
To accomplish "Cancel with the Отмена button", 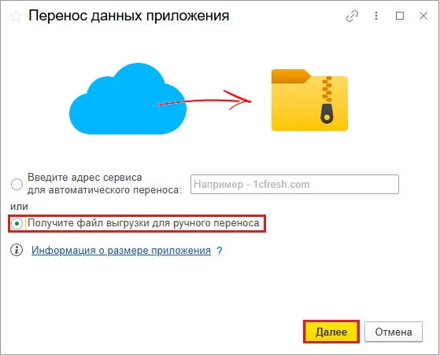I will pyautogui.click(x=394, y=332).
